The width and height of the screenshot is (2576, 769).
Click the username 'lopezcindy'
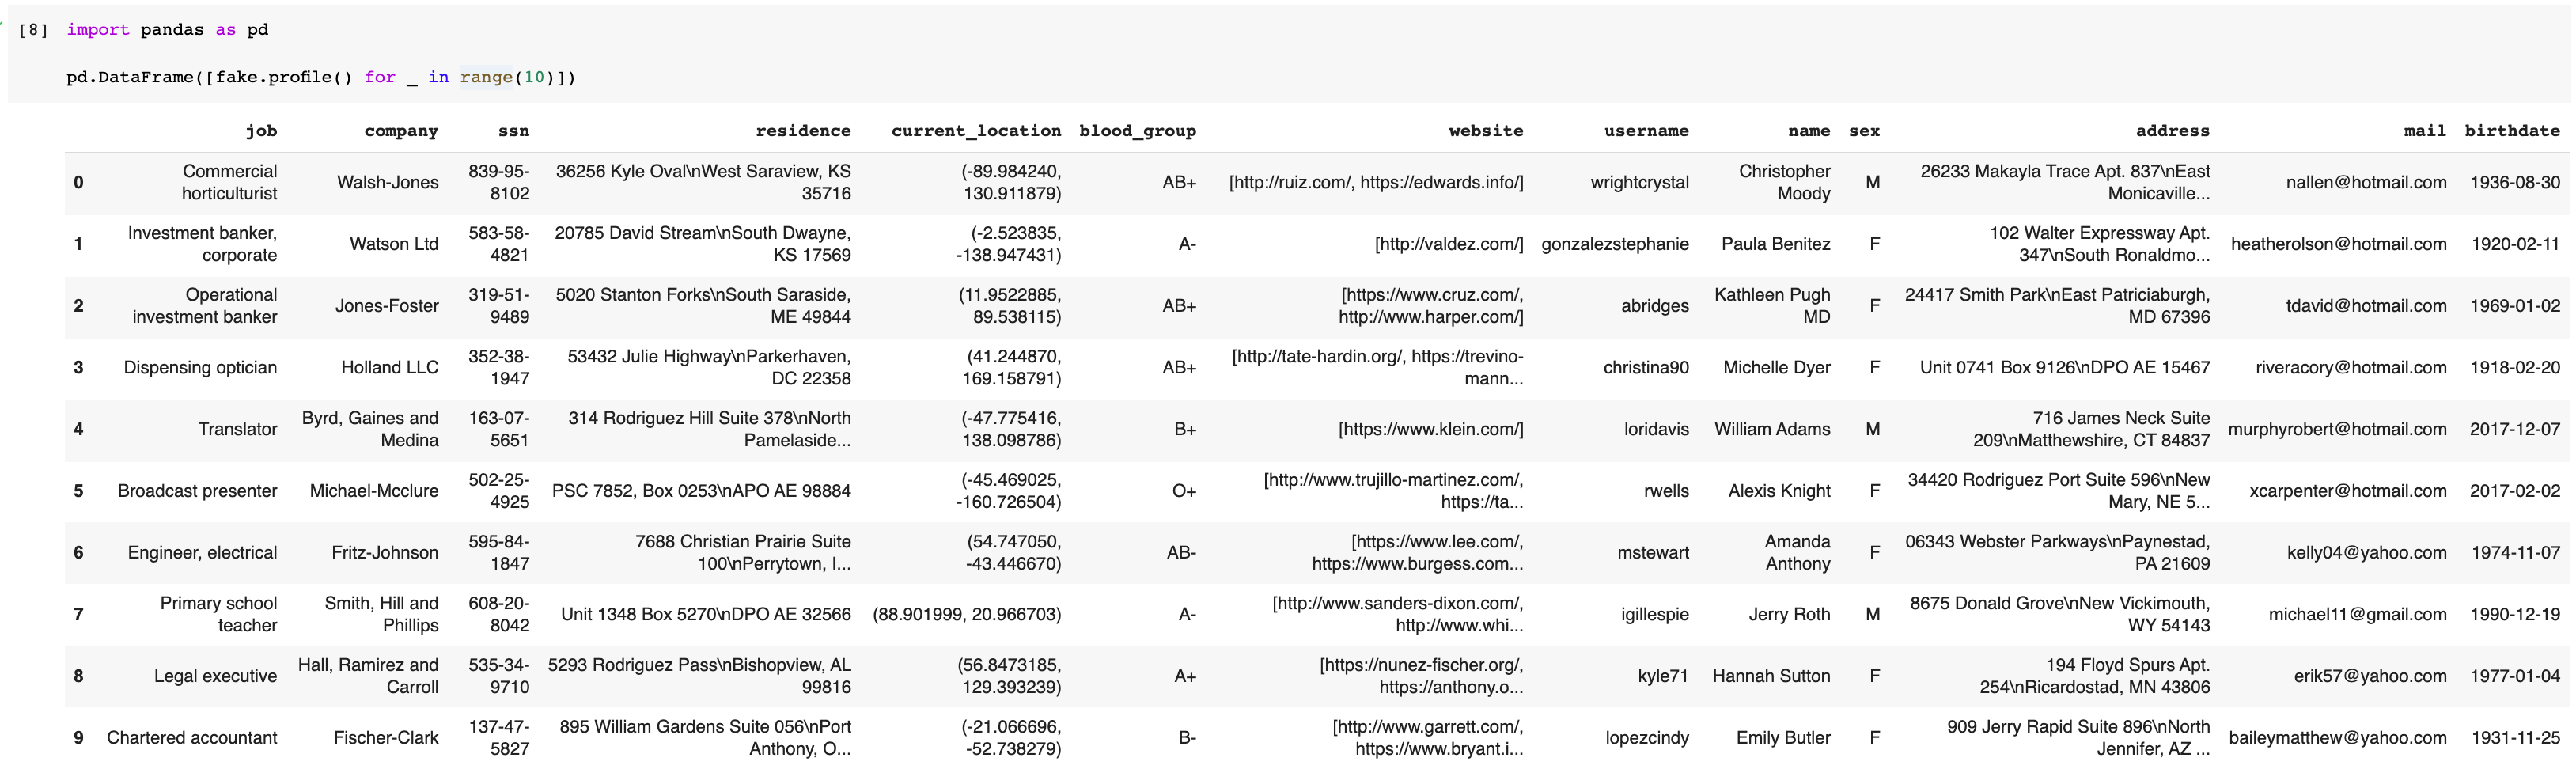[1647, 738]
